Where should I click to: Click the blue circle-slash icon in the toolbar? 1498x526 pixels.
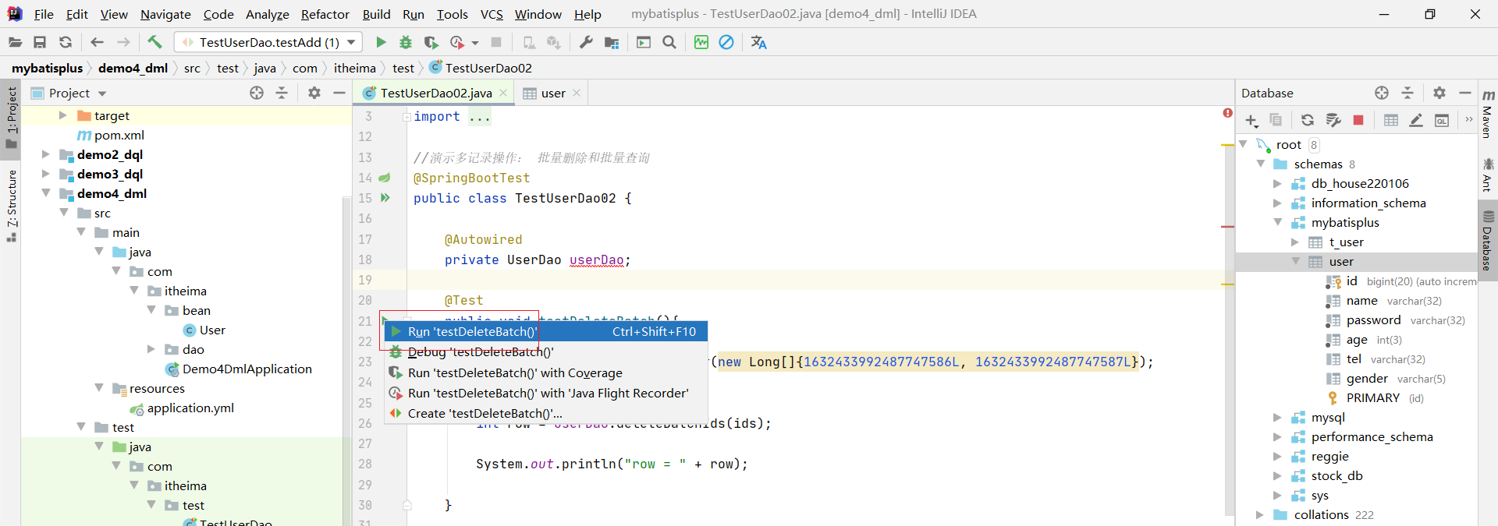[726, 42]
